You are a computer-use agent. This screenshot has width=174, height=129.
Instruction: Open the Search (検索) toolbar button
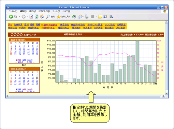point(50,17)
